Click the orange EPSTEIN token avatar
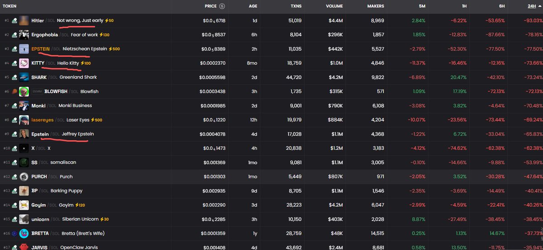 (x=24, y=49)
